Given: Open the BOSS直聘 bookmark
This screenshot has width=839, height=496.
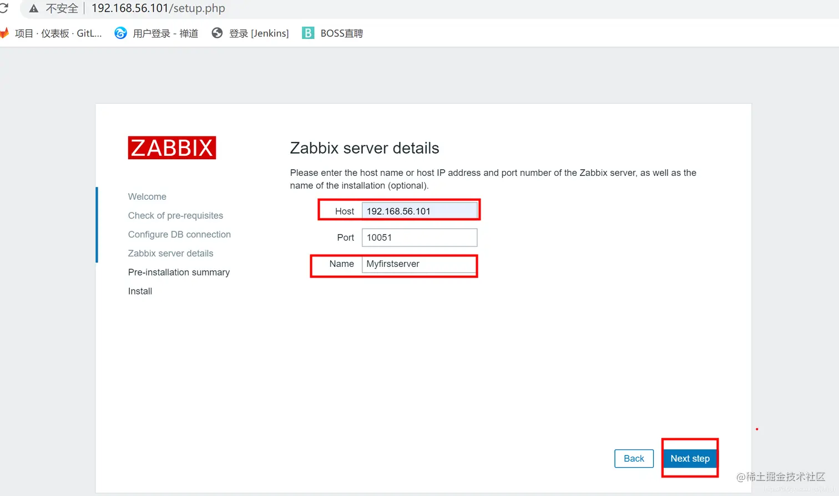Looking at the screenshot, I should pyautogui.click(x=332, y=33).
